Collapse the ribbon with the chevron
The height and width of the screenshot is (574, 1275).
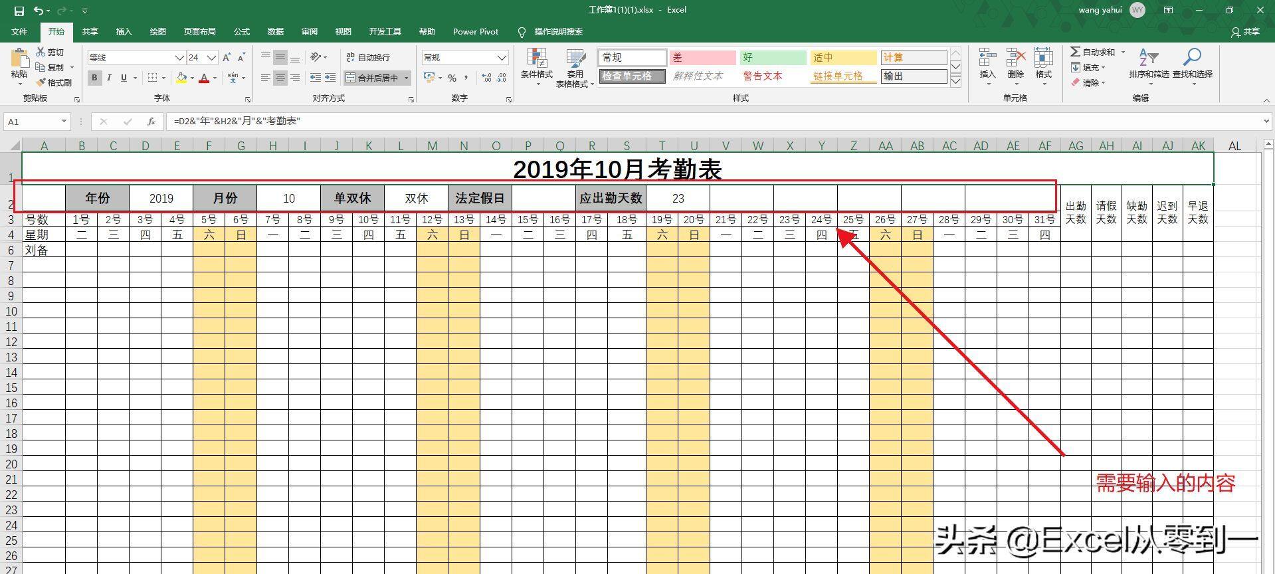pyautogui.click(x=1266, y=100)
